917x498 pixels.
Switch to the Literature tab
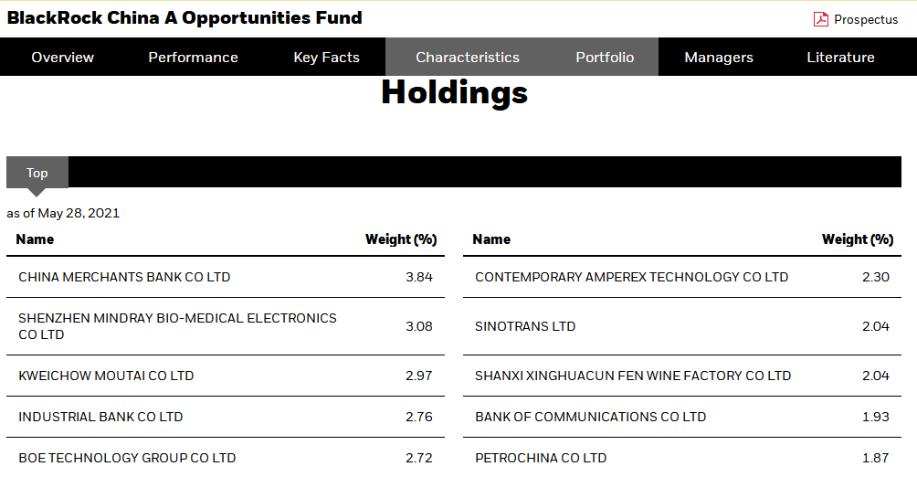[840, 57]
